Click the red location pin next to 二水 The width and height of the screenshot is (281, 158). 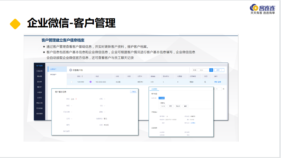click(x=76, y=99)
